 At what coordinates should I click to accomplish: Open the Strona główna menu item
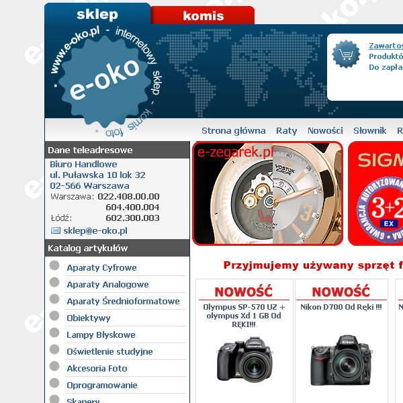[233, 131]
